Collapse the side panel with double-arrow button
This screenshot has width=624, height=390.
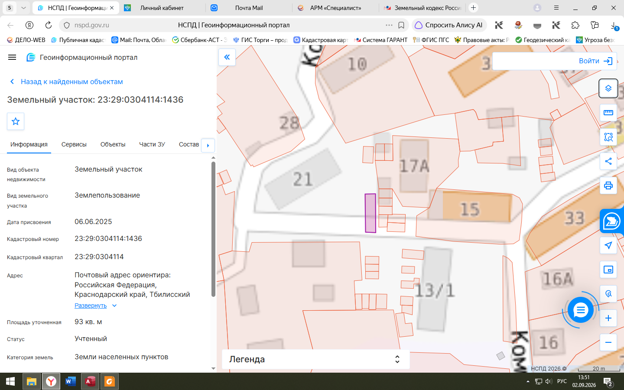click(x=227, y=57)
